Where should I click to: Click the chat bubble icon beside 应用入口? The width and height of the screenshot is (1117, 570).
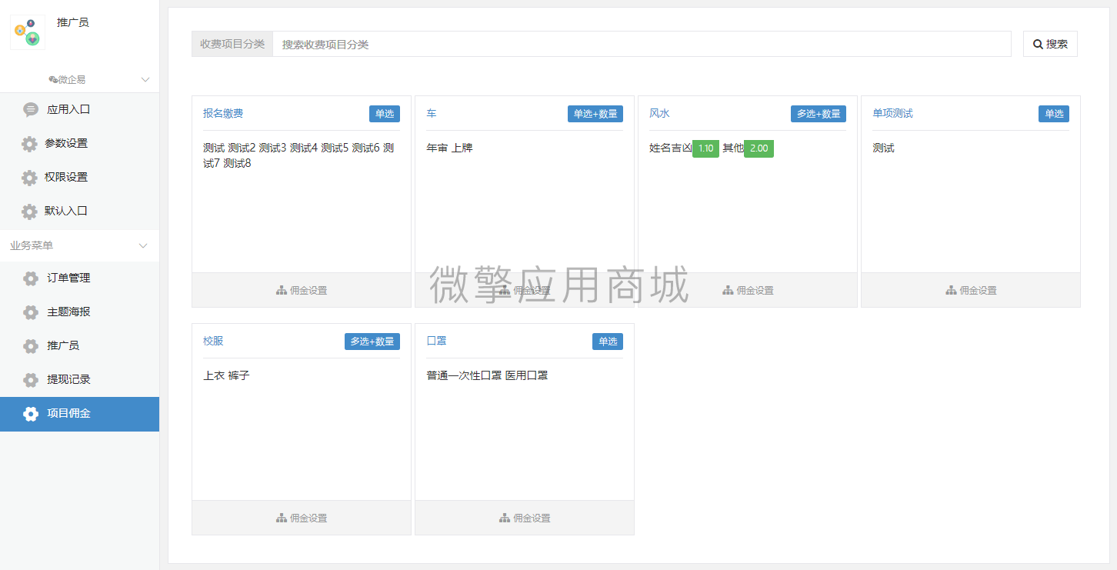click(31, 109)
